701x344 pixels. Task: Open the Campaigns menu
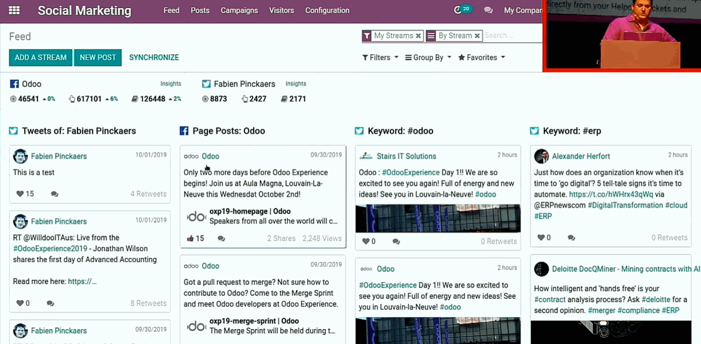tap(239, 10)
